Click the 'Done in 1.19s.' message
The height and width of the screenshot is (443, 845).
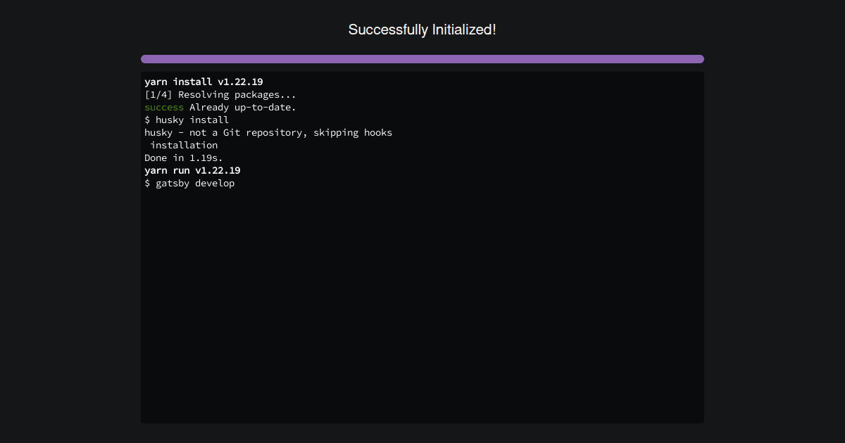[x=182, y=158]
